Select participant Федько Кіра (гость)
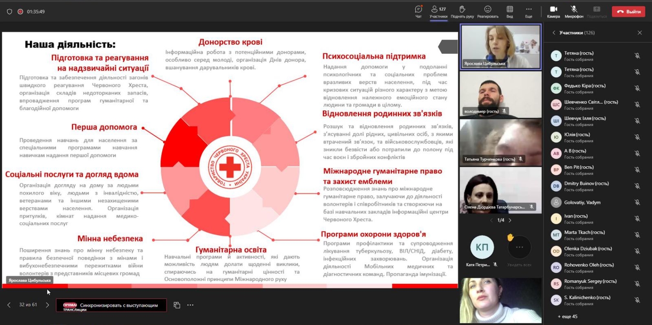This screenshot has width=652, height=325. [595, 88]
